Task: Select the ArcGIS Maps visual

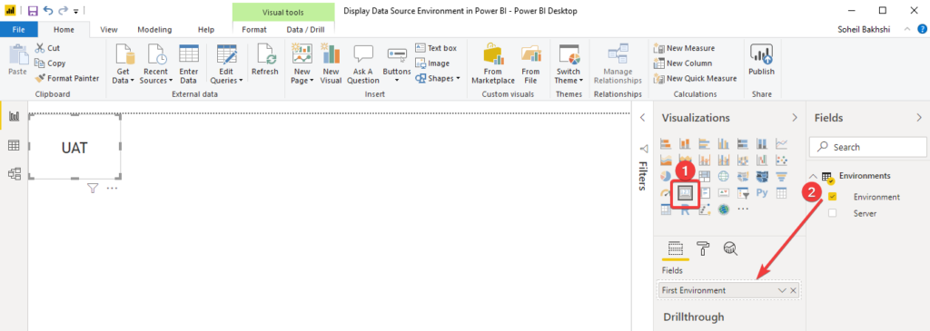Action: pos(724,209)
